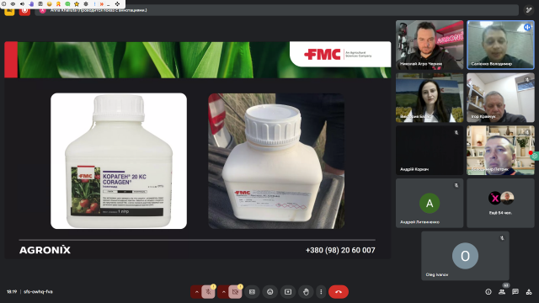Open the emoji reactions button
The image size is (539, 303).
tap(269, 292)
